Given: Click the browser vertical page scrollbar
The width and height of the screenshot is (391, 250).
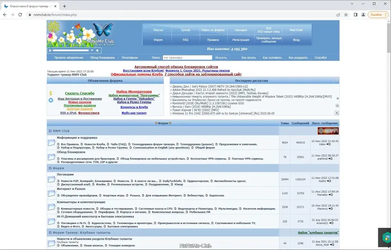Looking at the screenshot, I should coord(389,37).
